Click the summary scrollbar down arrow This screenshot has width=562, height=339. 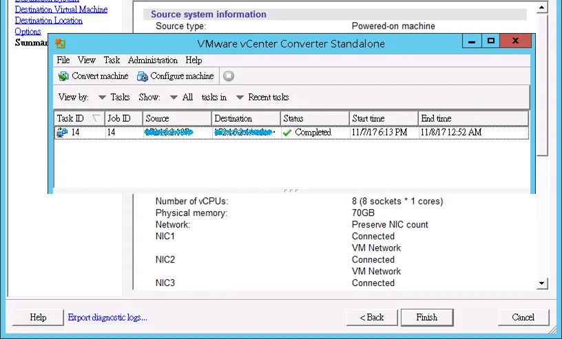[541, 284]
